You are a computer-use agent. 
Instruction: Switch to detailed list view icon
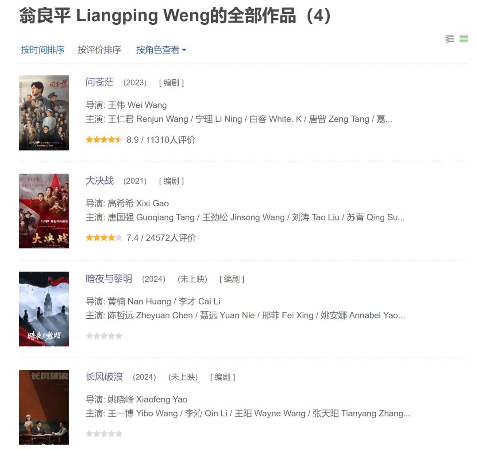pyautogui.click(x=450, y=39)
